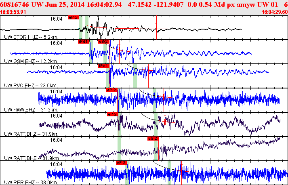The width and height of the screenshot is (288, 185).
Task: Select the eP 2 pick flag on RATT BHZ
Action: (x=113, y=114)
